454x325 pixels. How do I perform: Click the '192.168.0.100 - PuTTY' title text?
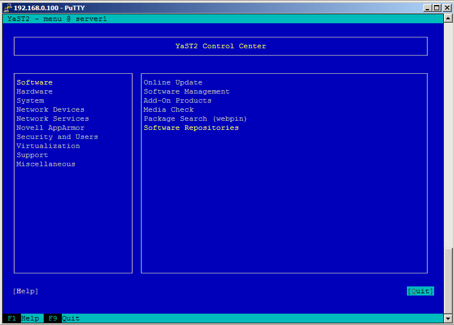click(49, 8)
